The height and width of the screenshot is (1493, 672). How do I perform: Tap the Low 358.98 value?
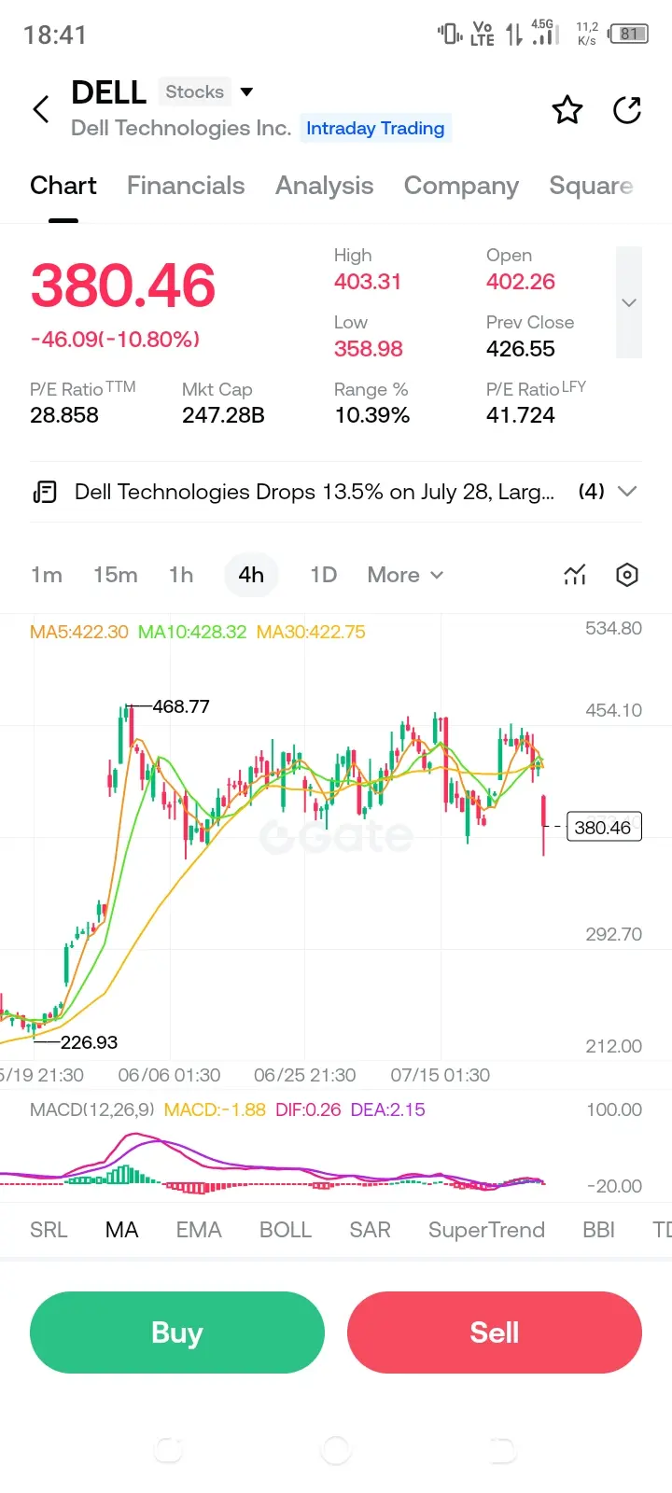(369, 349)
